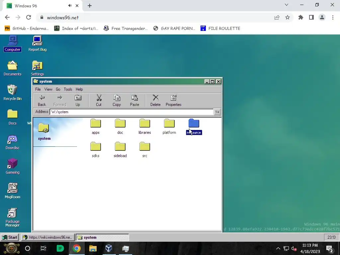
Task: Copy the selected folder
Action: click(117, 101)
